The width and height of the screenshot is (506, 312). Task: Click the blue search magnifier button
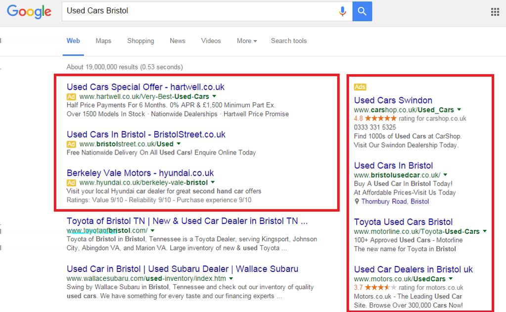pyautogui.click(x=362, y=11)
